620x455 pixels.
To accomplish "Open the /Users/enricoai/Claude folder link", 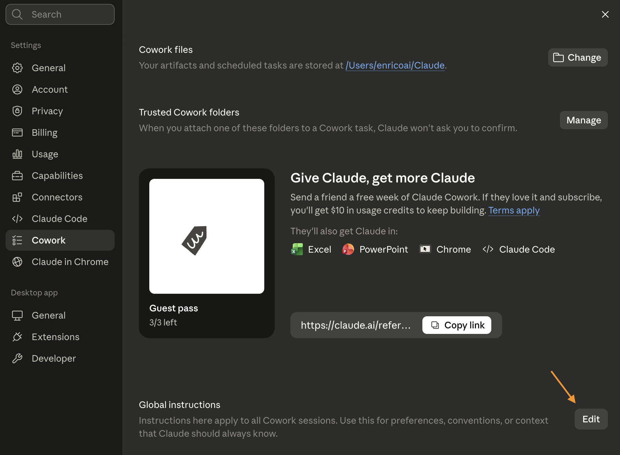I will (x=395, y=65).
